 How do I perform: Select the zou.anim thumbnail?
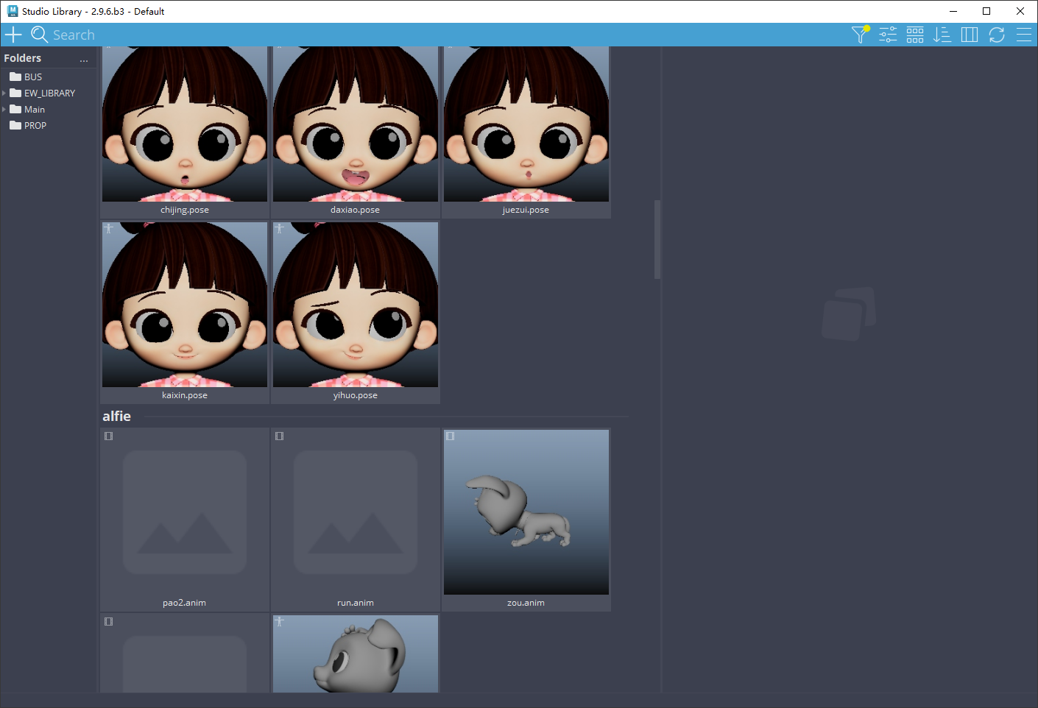(526, 512)
